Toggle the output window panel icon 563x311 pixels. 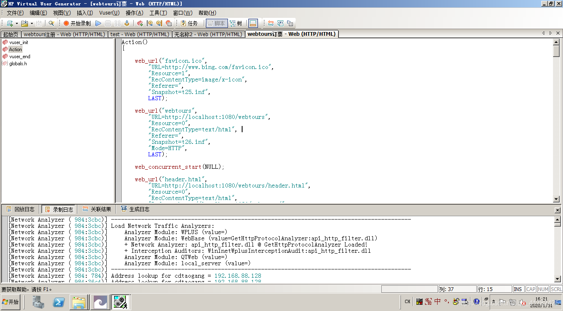(253, 23)
